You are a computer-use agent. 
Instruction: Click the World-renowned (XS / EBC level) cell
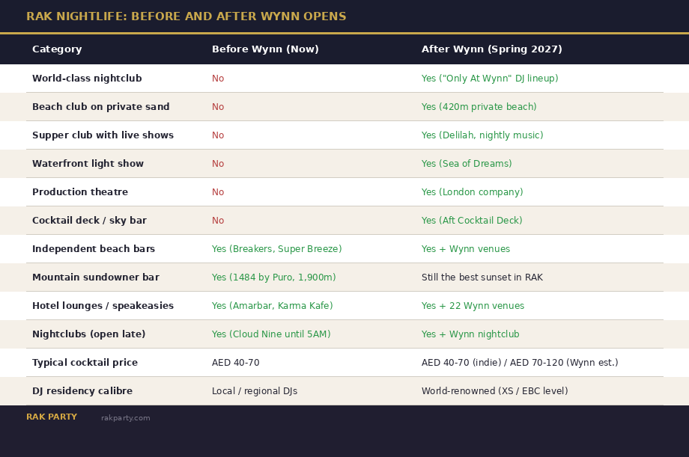pyautogui.click(x=494, y=391)
